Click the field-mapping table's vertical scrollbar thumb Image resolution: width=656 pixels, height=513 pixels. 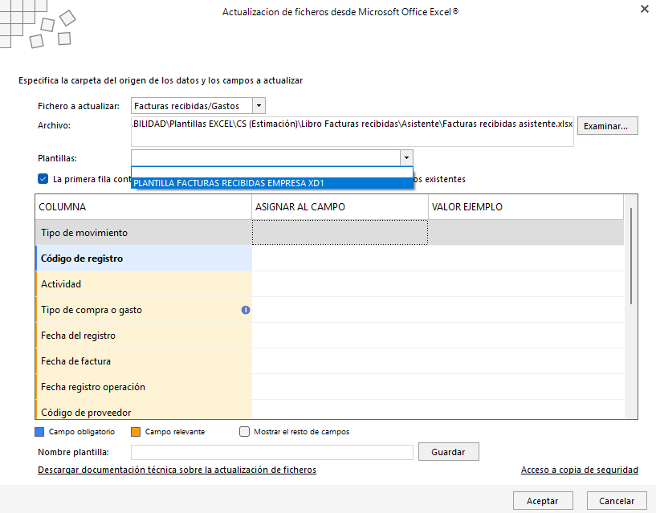pos(631,255)
